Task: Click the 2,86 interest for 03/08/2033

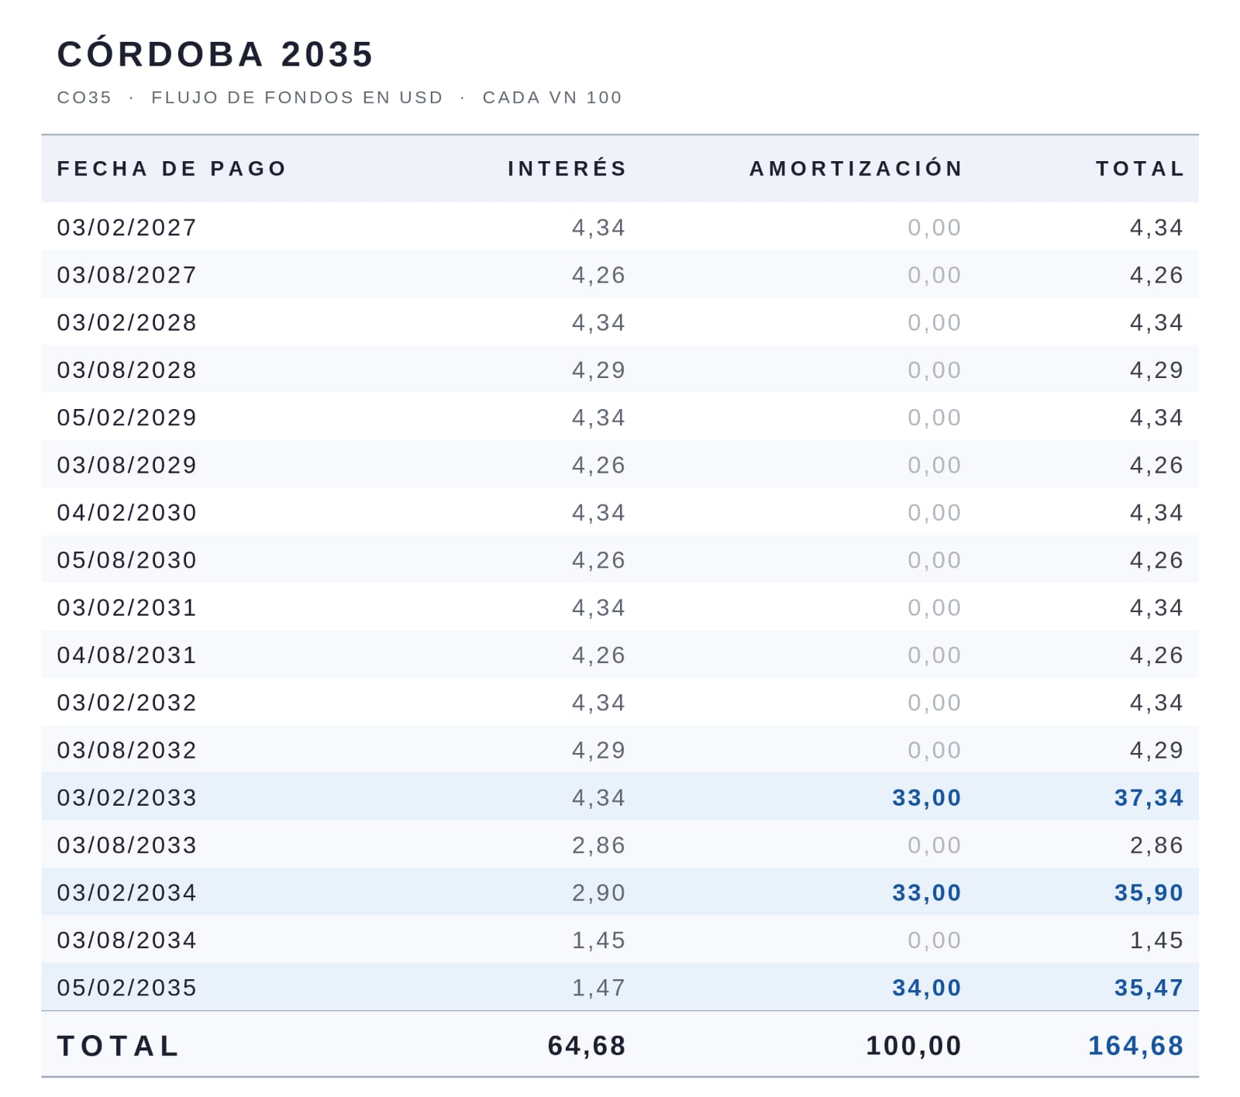Action: point(598,845)
